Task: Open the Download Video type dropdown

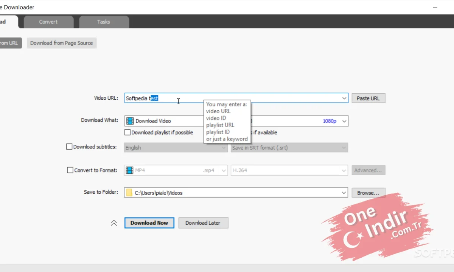Action: tap(165, 121)
